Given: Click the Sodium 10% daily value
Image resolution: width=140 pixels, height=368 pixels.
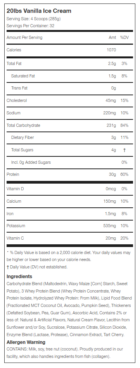Looking at the screenshot, I should click(124, 113).
